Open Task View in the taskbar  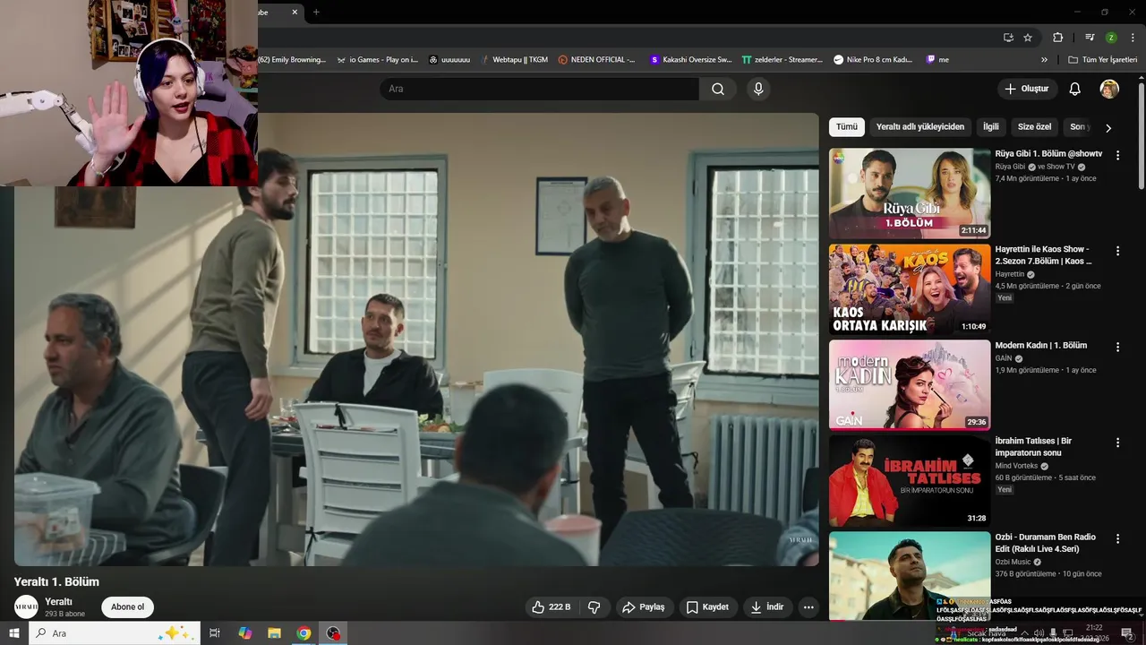[215, 633]
